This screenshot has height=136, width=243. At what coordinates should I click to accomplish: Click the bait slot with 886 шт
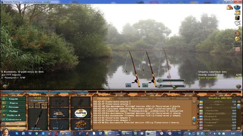pyautogui.click(x=80, y=124)
